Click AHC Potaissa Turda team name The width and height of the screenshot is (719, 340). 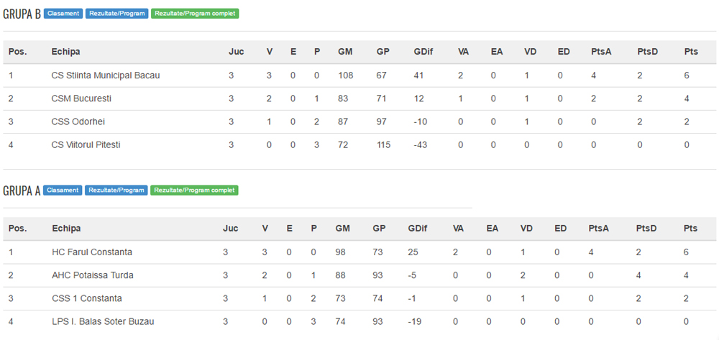pos(93,275)
